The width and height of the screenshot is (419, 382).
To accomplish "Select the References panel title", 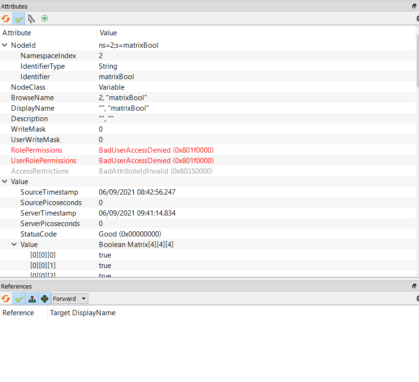I will (16, 286).
